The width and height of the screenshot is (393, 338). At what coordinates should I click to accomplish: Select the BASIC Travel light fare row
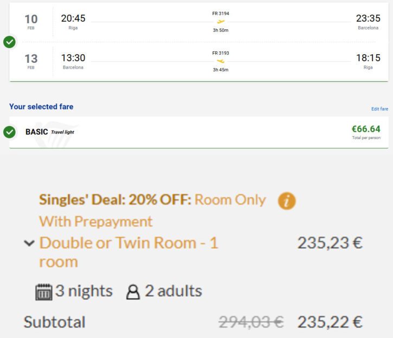tap(199, 132)
